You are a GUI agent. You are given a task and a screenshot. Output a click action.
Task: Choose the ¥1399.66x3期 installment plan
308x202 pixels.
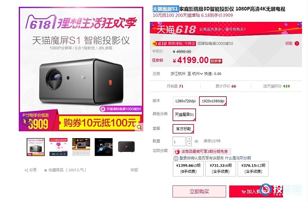click(188, 169)
